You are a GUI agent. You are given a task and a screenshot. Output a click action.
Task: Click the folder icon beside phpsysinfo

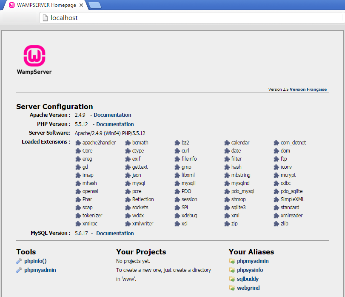coord(232,270)
